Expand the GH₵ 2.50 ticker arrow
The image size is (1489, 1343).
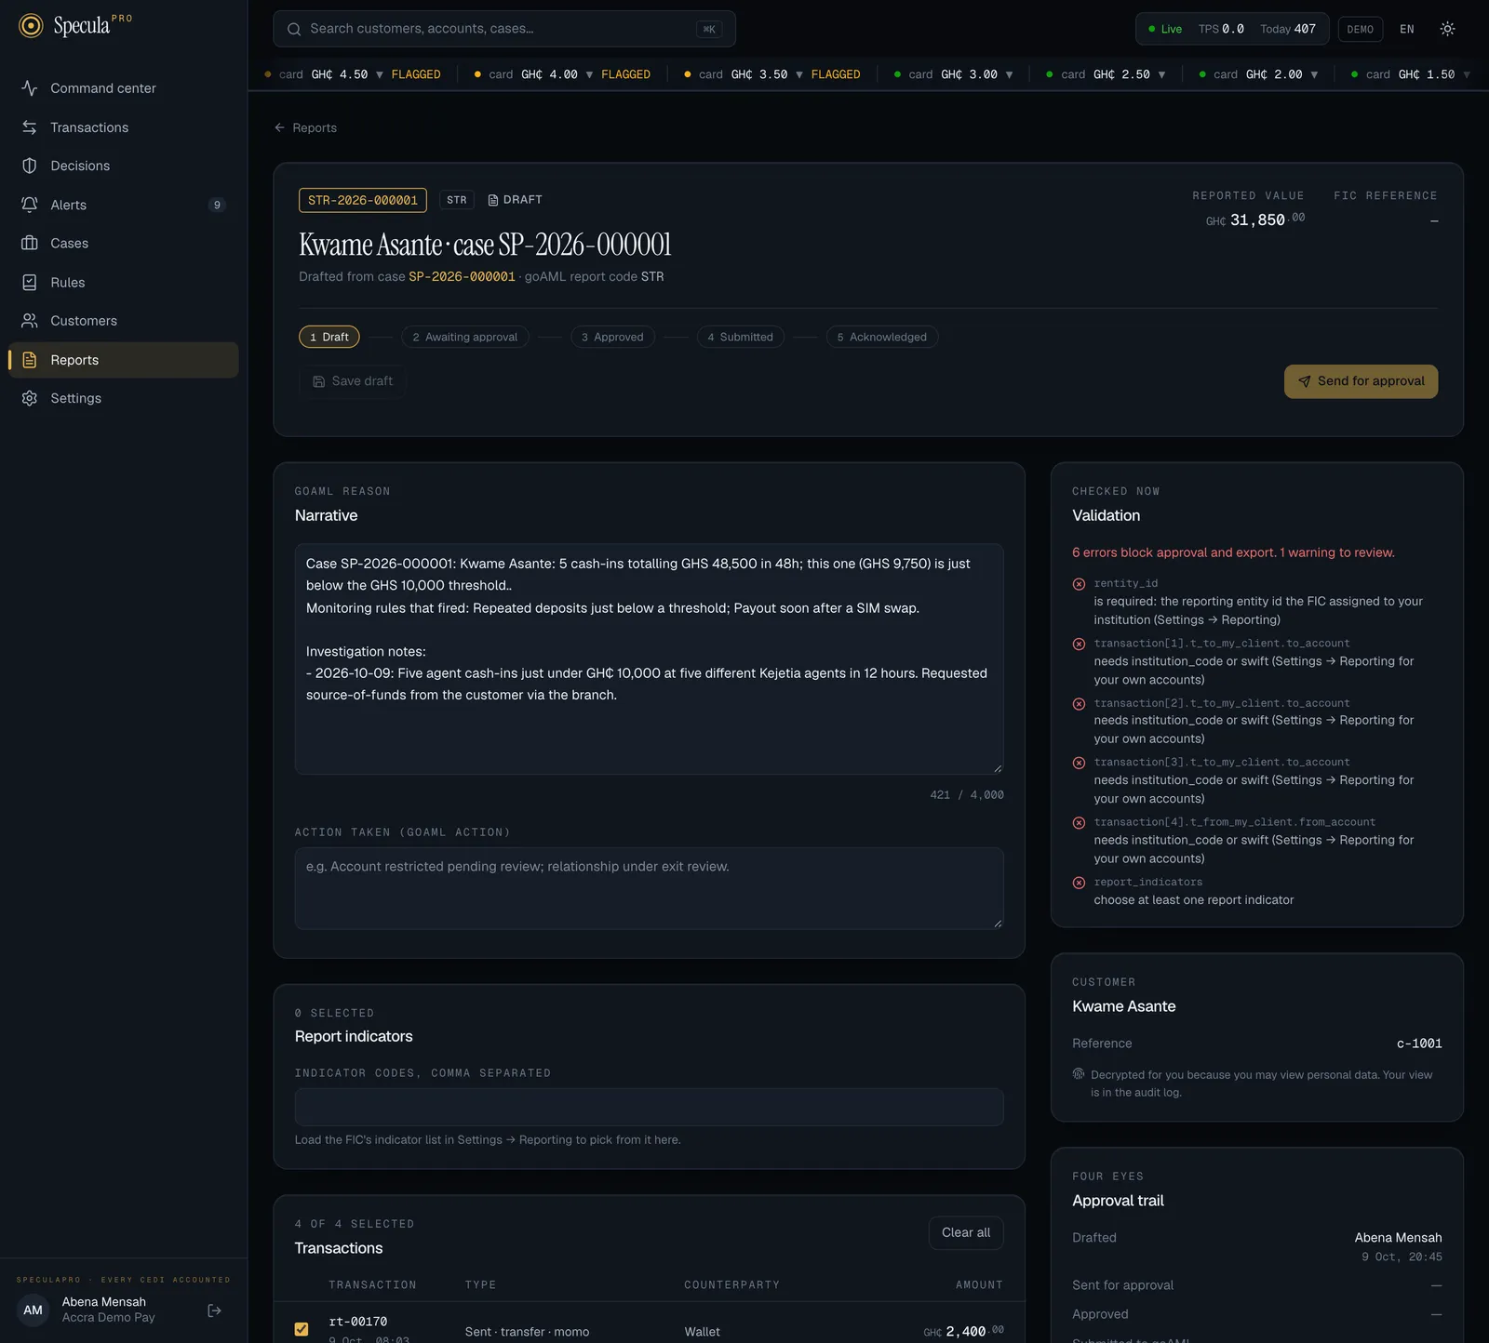(x=1161, y=74)
